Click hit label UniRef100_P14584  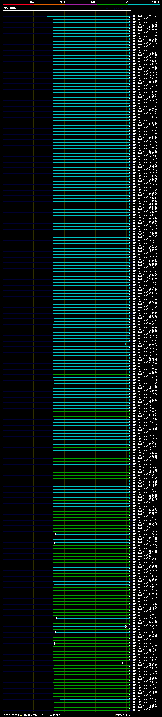(x=145, y=53)
